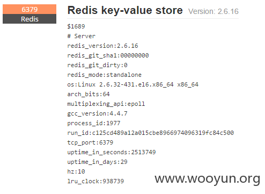The height and width of the screenshot is (194, 265).
Task: Click the multiplexing_api:epoll line
Action: click(x=106, y=104)
